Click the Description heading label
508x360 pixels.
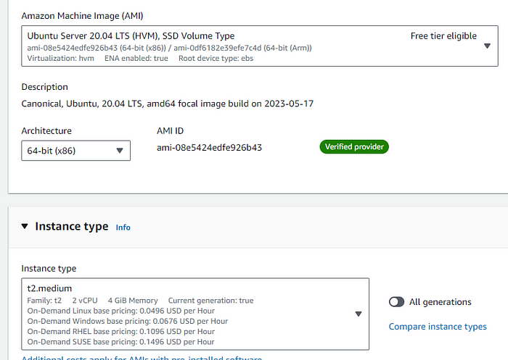[x=45, y=87]
